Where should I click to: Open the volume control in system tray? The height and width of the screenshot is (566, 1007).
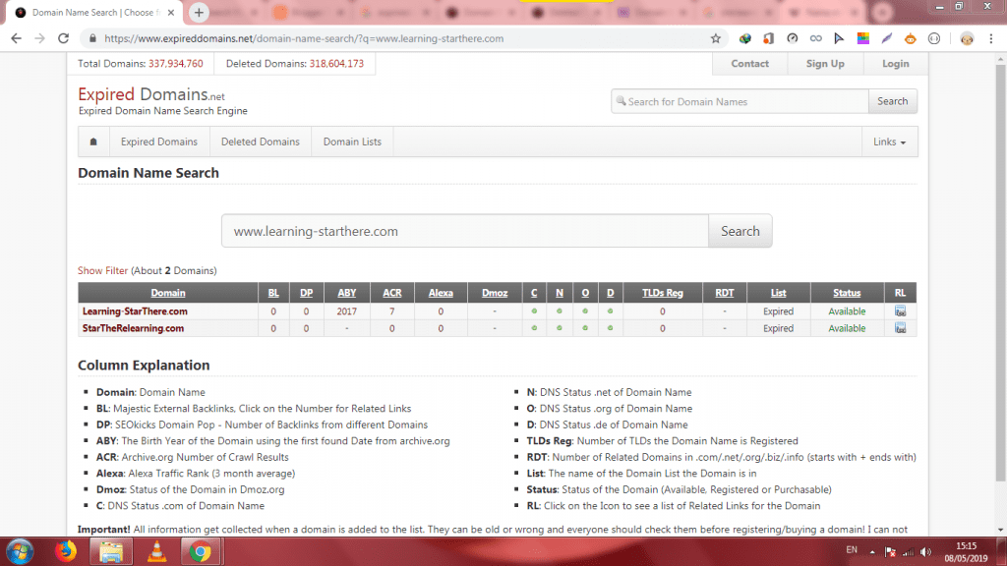(925, 552)
